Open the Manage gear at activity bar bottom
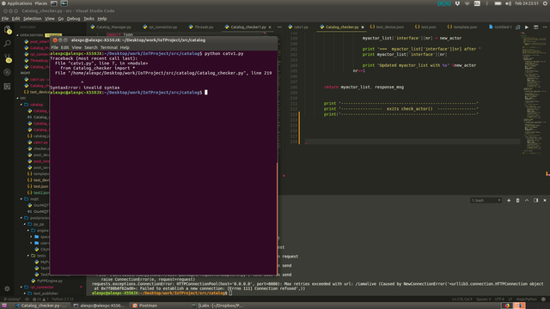 tap(8, 288)
